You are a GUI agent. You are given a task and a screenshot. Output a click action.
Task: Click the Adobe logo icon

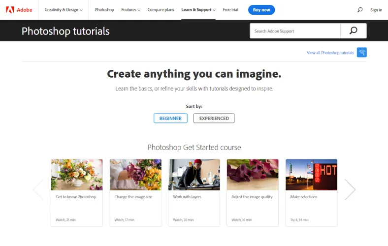coord(10,10)
